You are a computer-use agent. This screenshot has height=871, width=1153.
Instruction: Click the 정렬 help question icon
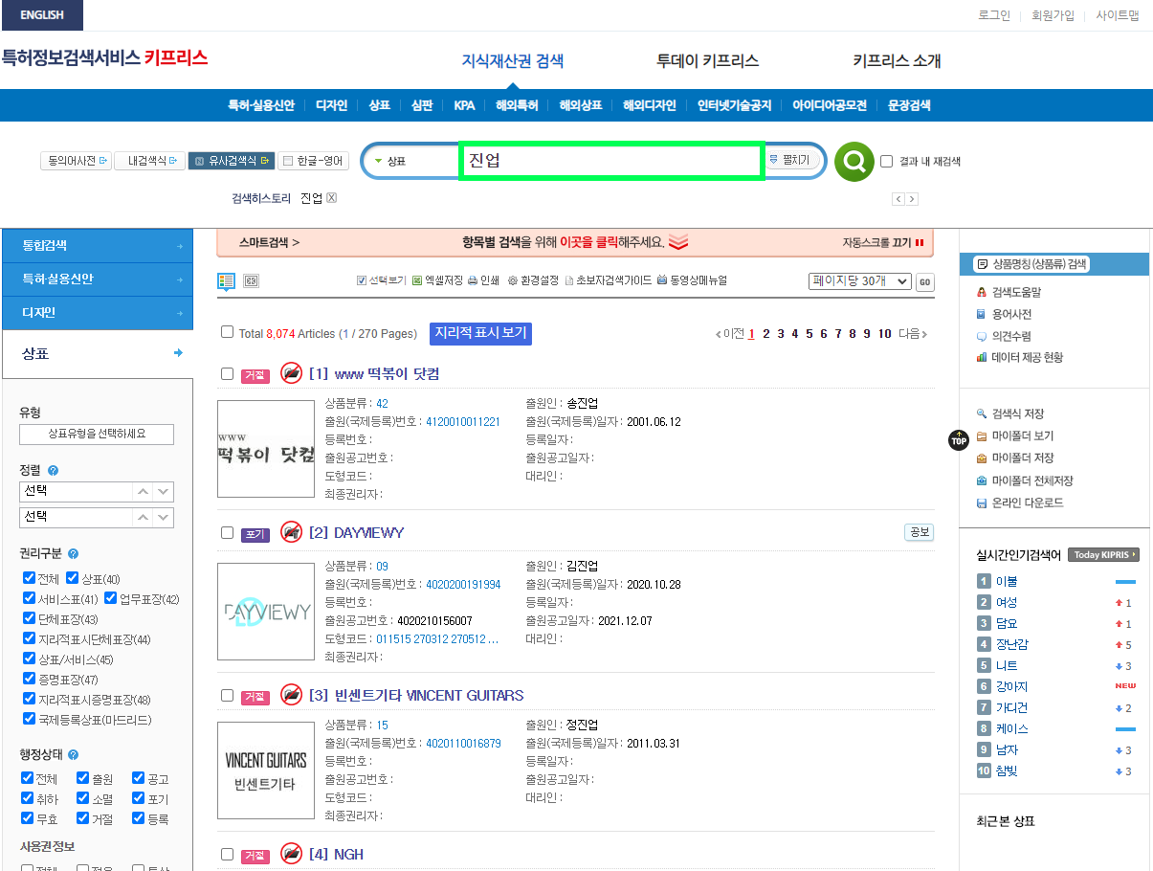click(53, 471)
